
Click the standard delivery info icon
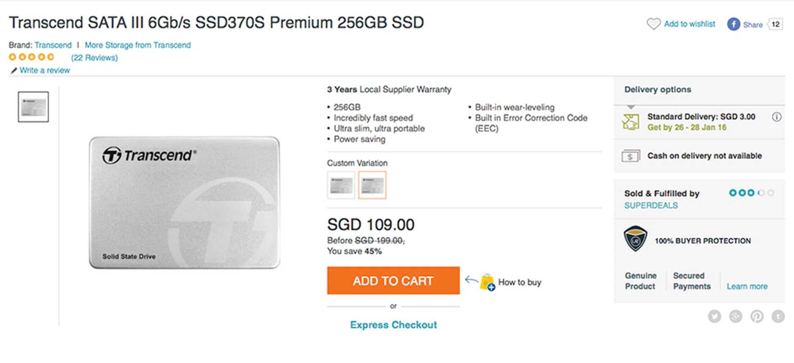[777, 117]
